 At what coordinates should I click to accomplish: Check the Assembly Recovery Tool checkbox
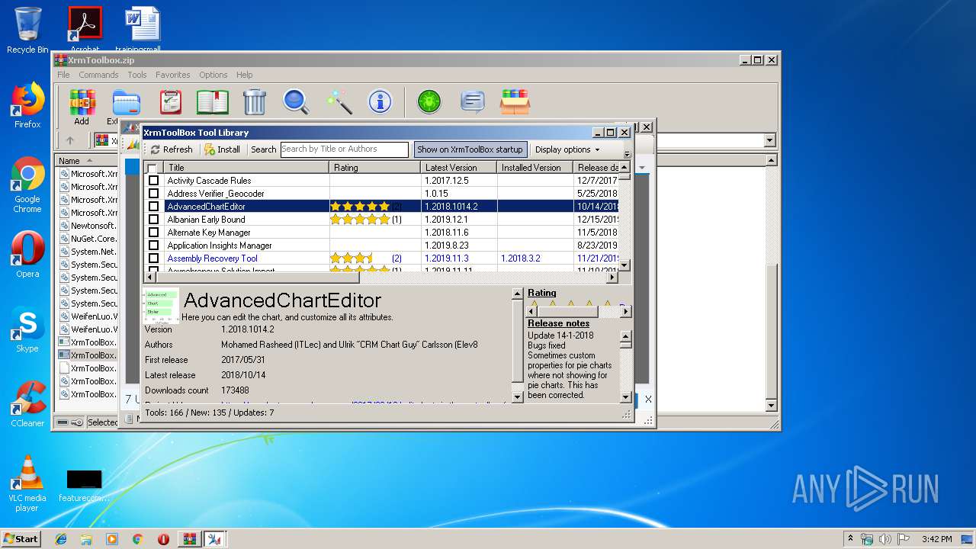point(153,258)
